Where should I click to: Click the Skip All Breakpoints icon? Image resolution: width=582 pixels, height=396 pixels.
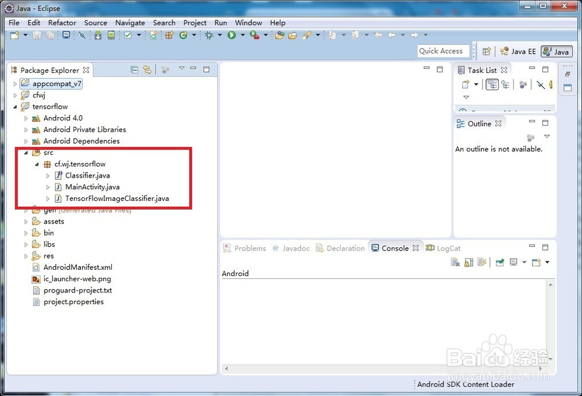point(82,36)
